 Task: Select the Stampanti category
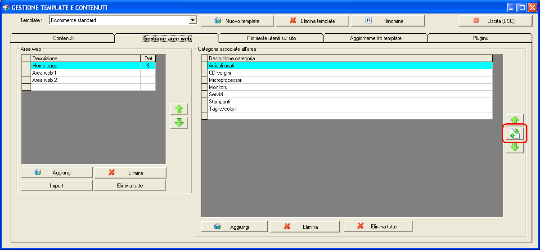pyautogui.click(x=346, y=102)
